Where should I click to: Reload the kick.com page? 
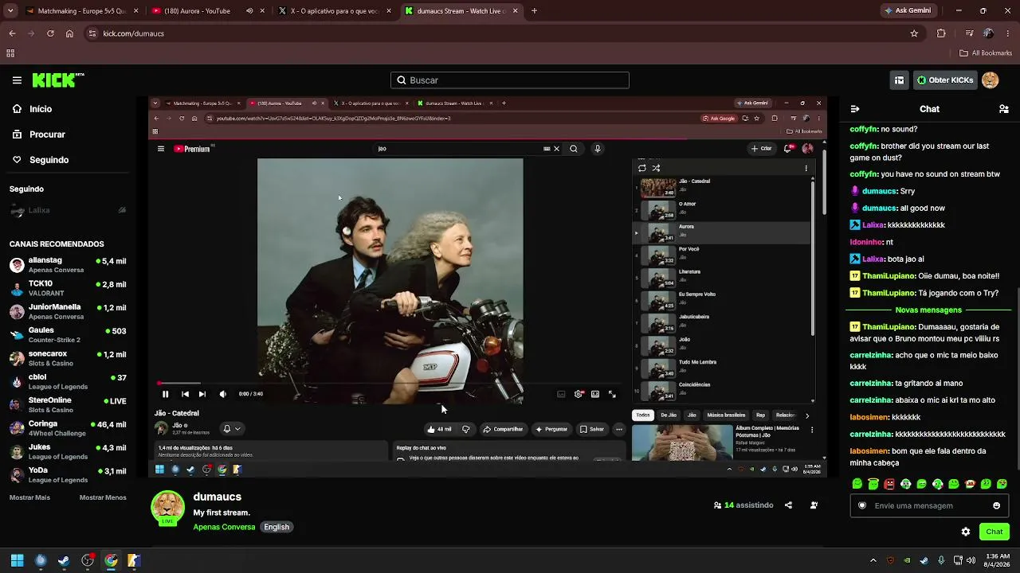click(50, 33)
